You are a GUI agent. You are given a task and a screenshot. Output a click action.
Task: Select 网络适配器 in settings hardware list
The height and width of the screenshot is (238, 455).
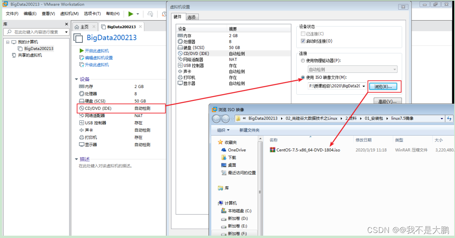tap(233, 60)
